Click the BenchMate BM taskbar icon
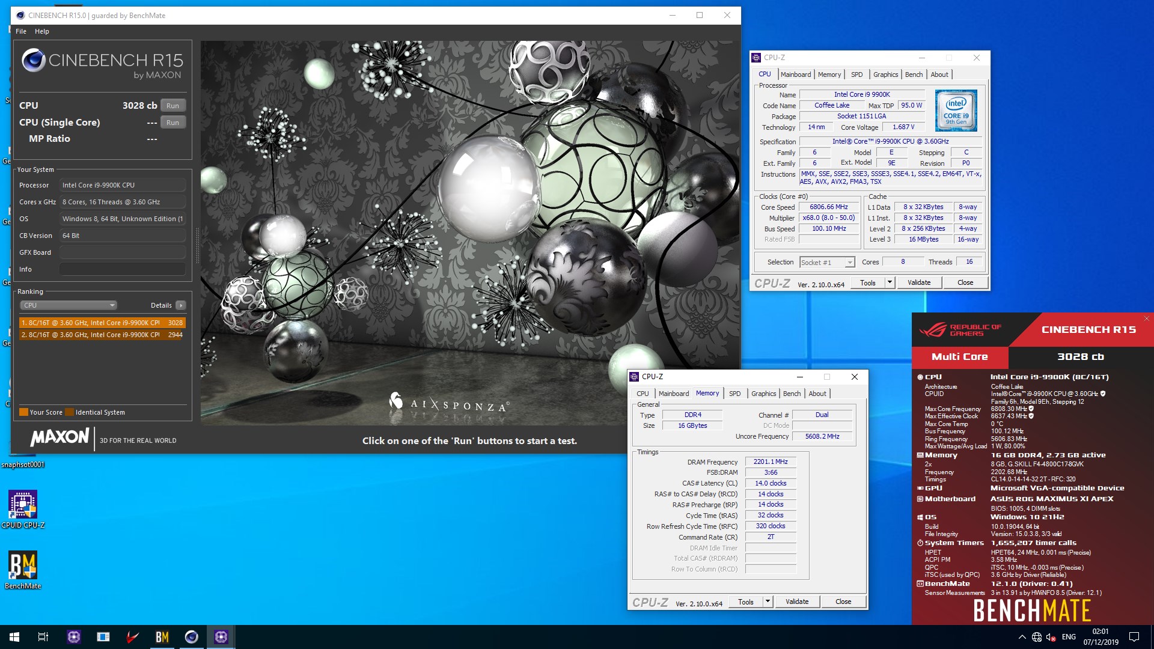 tap(162, 637)
